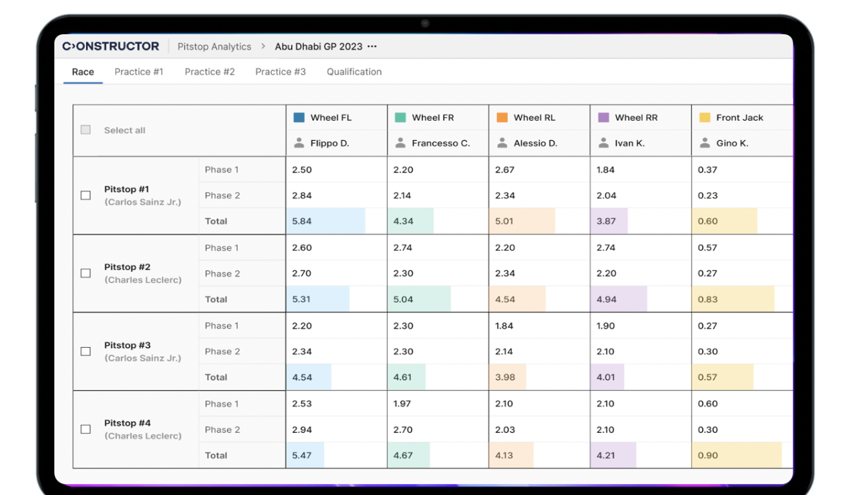Click the blue Wheel FL color square
The width and height of the screenshot is (841, 495).
tap(300, 117)
